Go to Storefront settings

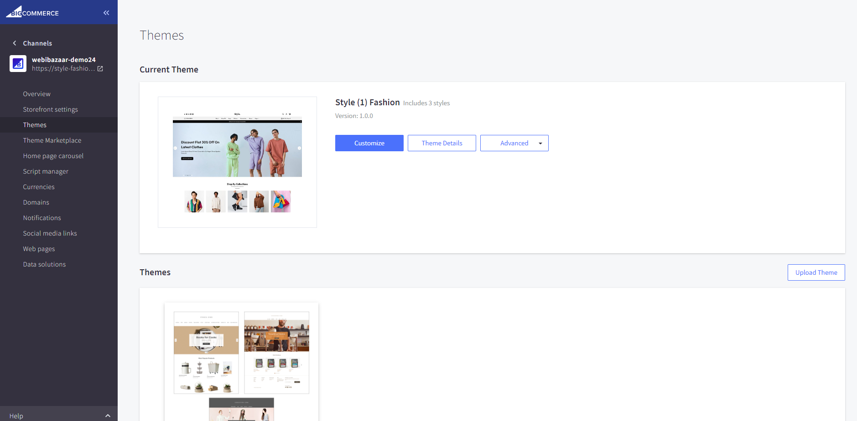pyautogui.click(x=51, y=109)
